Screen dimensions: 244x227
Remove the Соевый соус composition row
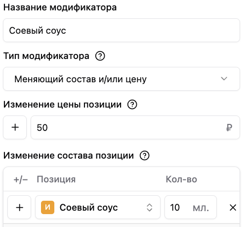pos(233,208)
